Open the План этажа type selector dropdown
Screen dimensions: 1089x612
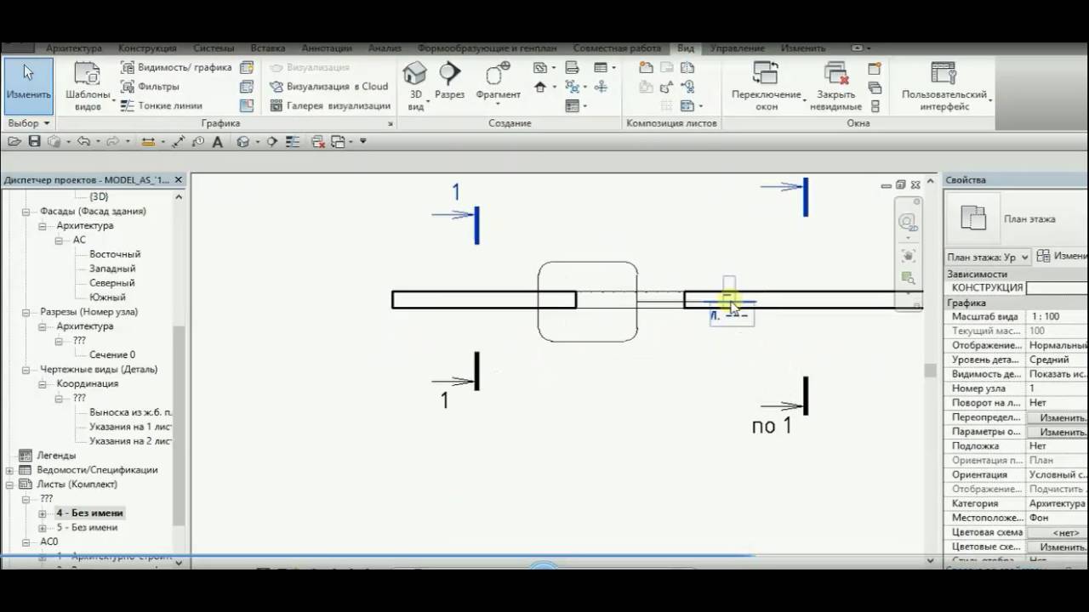click(988, 257)
